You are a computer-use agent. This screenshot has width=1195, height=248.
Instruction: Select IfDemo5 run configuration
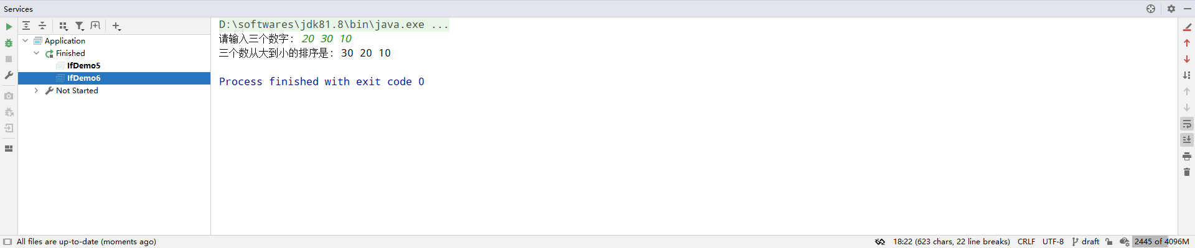click(83, 65)
